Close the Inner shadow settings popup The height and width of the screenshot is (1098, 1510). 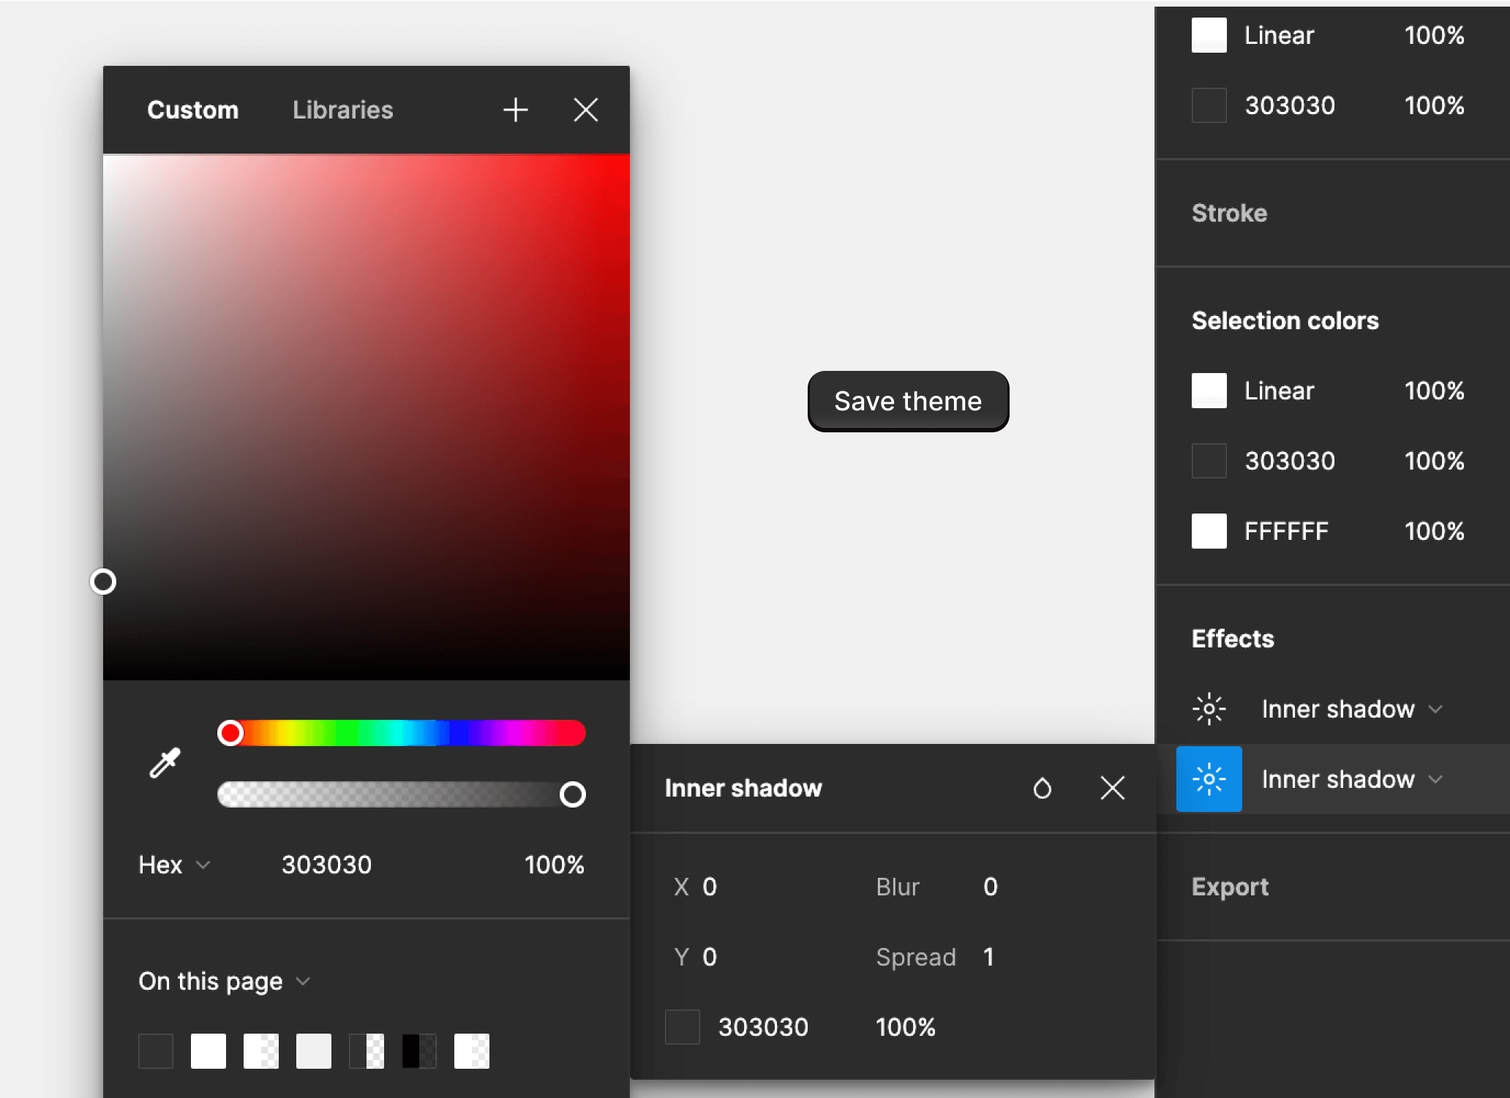(x=1112, y=788)
